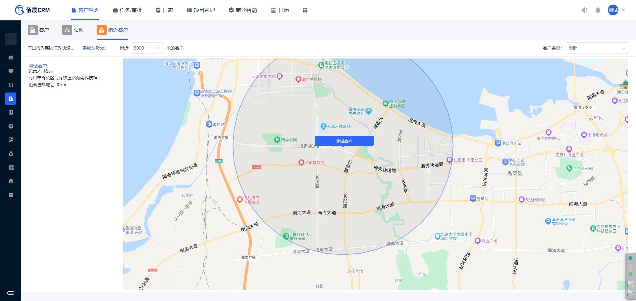
Task: Expand the user account dropdown arrow
Action: 624,10
